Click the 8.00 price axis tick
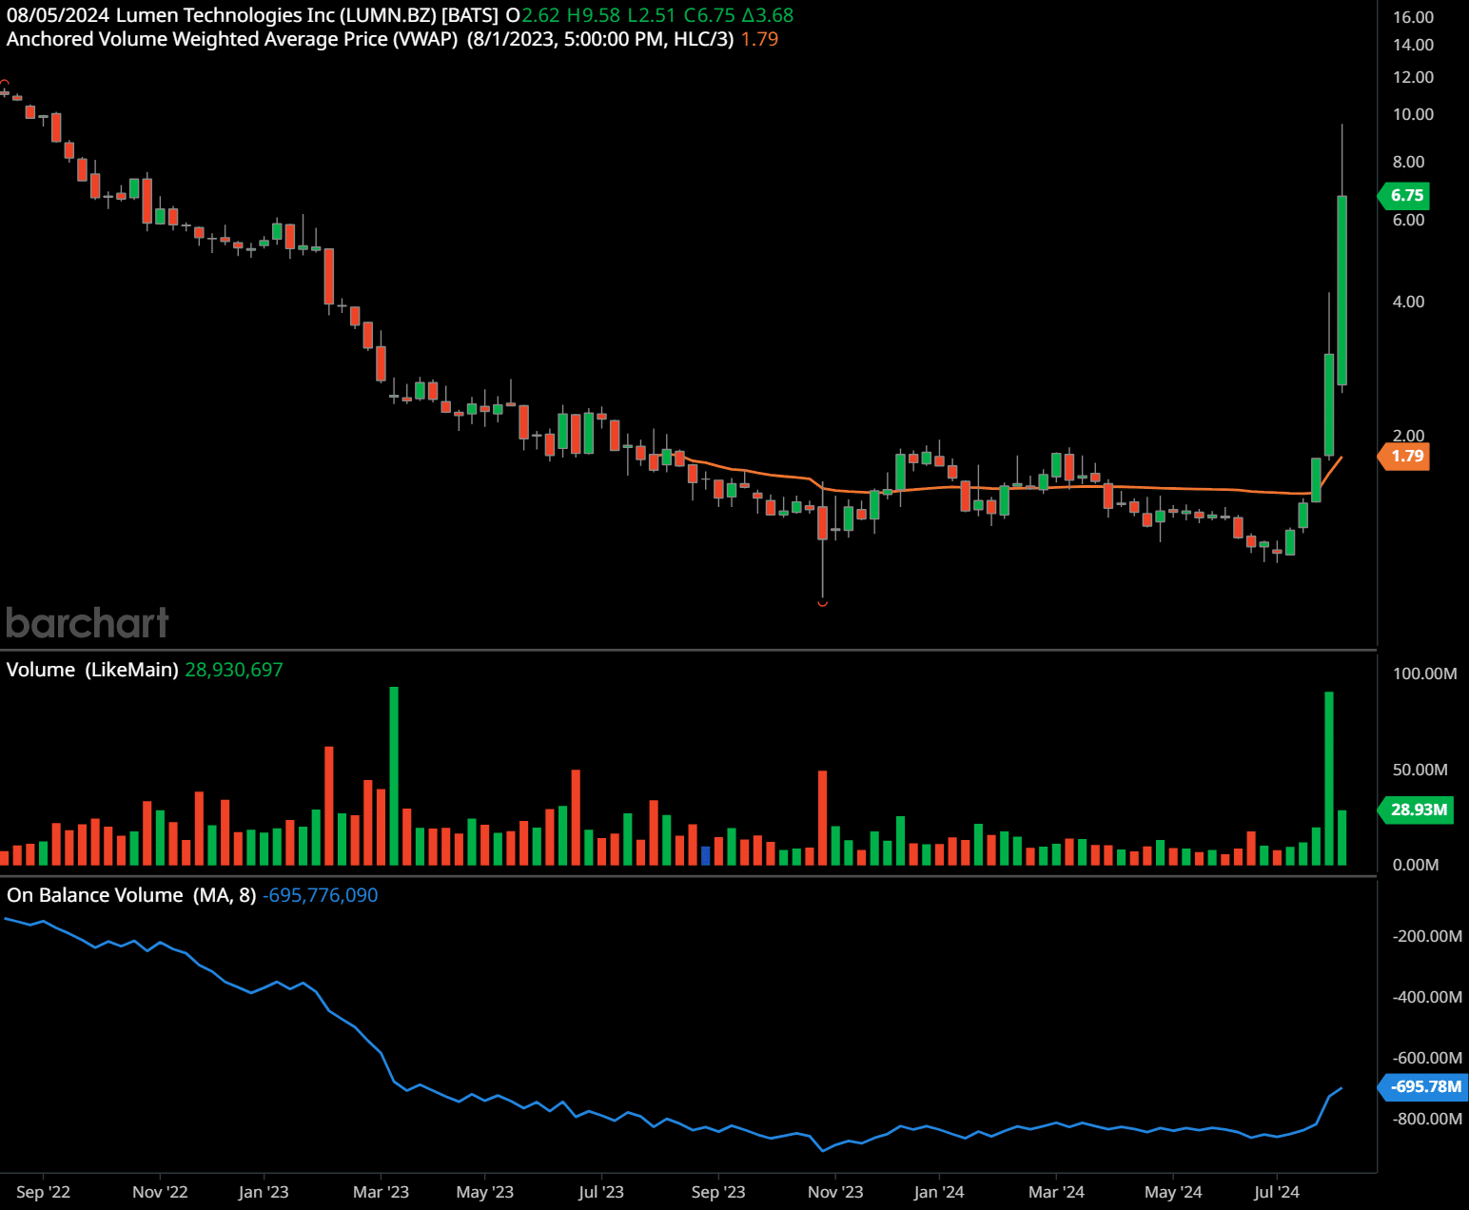This screenshot has height=1210, width=1469. click(x=1408, y=162)
